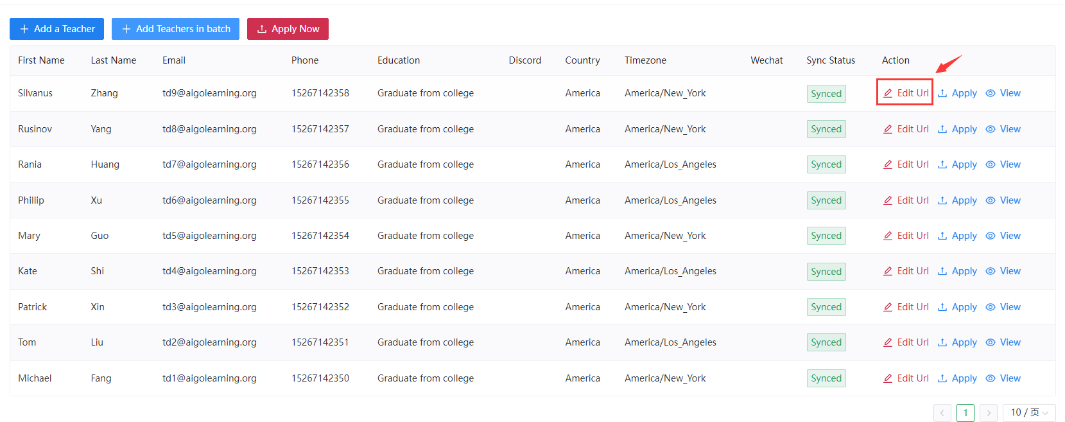Viewport: 1065px width, 422px height.
Task: Click the Synced tag for Mary Guo
Action: click(x=826, y=236)
